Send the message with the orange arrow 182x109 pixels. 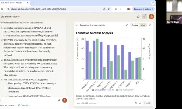[65, 100]
